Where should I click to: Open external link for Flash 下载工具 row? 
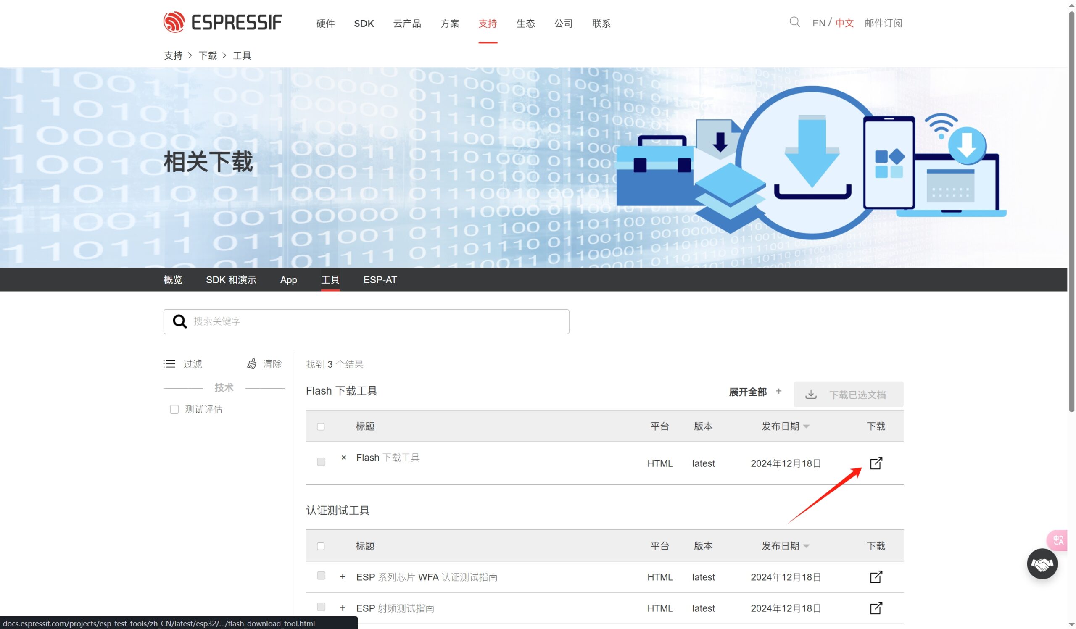[x=876, y=463]
